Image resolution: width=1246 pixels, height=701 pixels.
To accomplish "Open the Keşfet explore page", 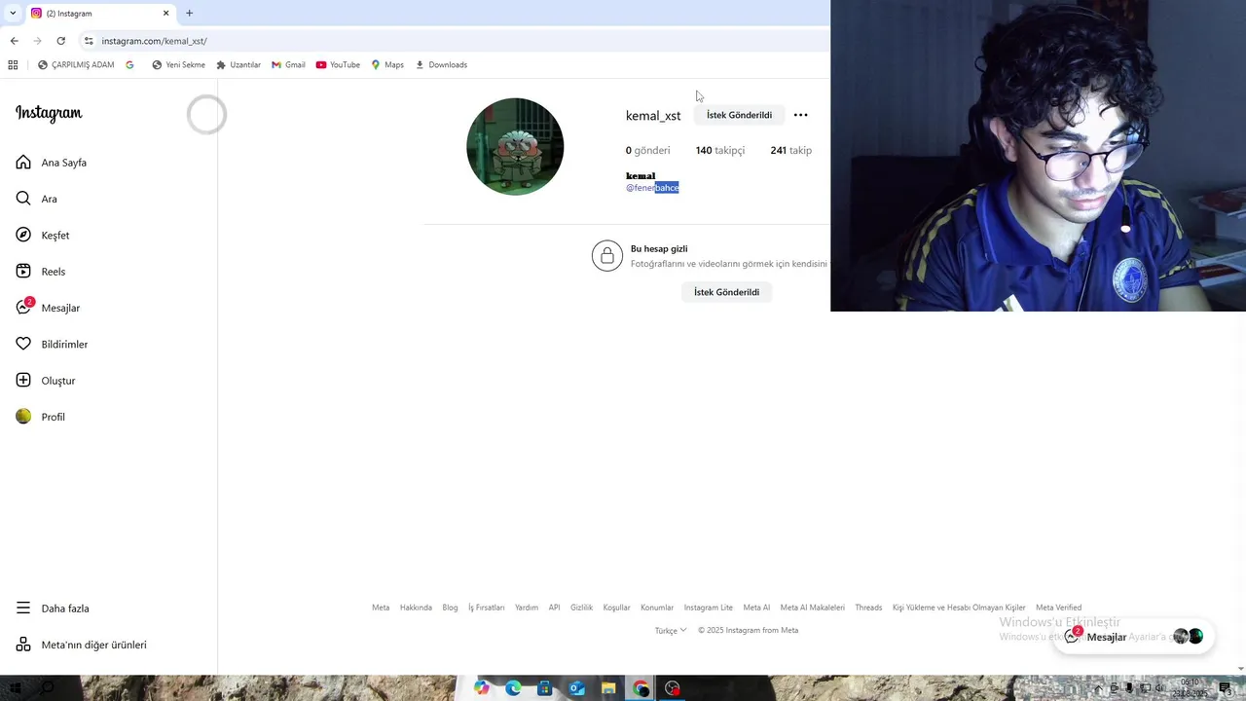I will (43, 235).
